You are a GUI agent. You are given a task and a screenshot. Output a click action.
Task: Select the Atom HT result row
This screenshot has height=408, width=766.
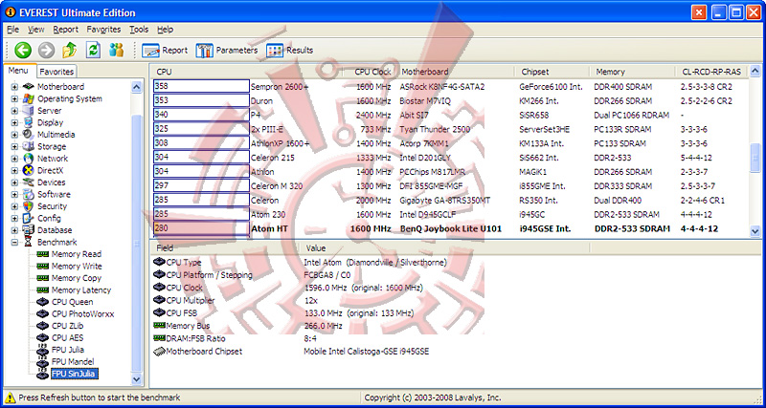pyautogui.click(x=449, y=228)
